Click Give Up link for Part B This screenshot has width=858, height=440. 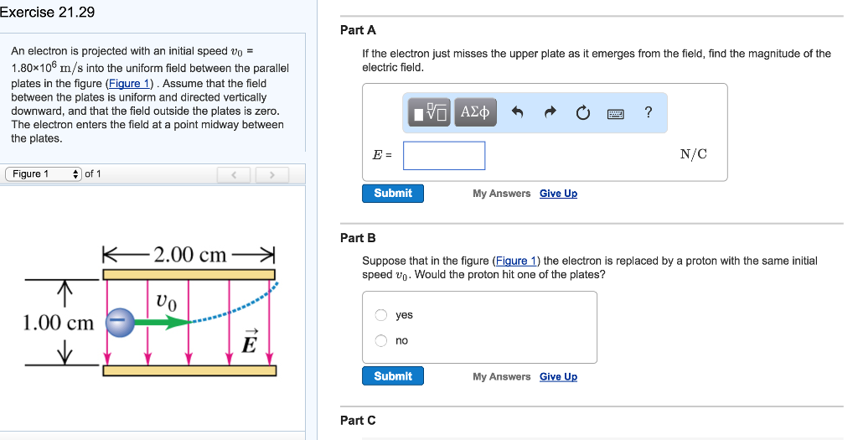pyautogui.click(x=558, y=376)
